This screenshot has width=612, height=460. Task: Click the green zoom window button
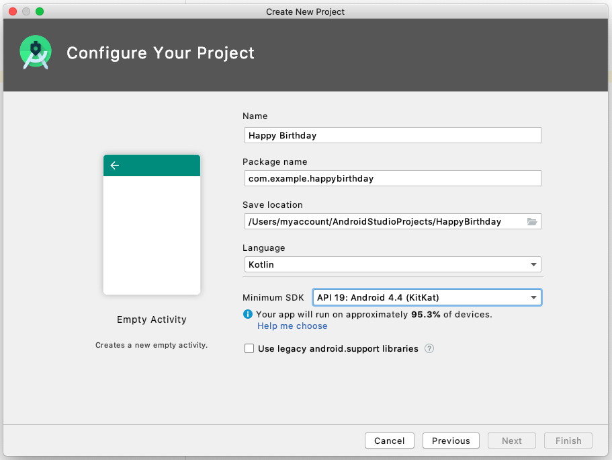coord(40,11)
